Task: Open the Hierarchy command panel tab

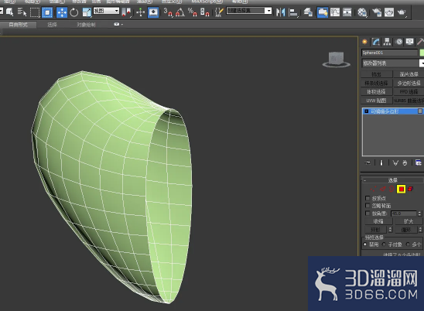Action: tap(387, 42)
